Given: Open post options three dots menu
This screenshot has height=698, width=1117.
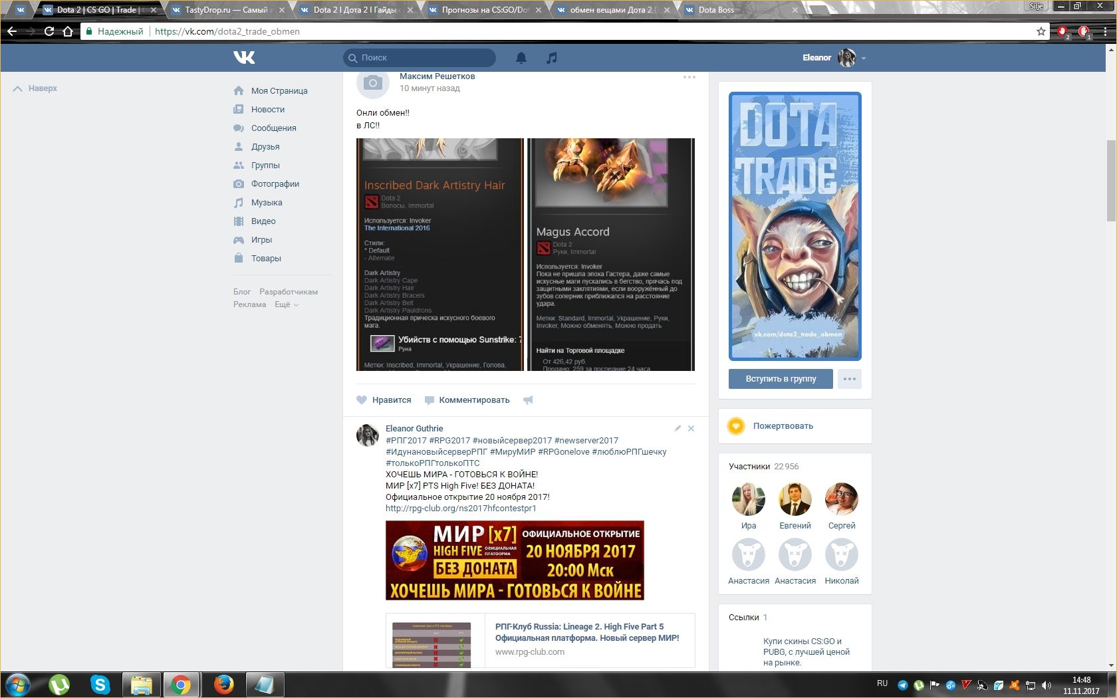Looking at the screenshot, I should tap(689, 77).
